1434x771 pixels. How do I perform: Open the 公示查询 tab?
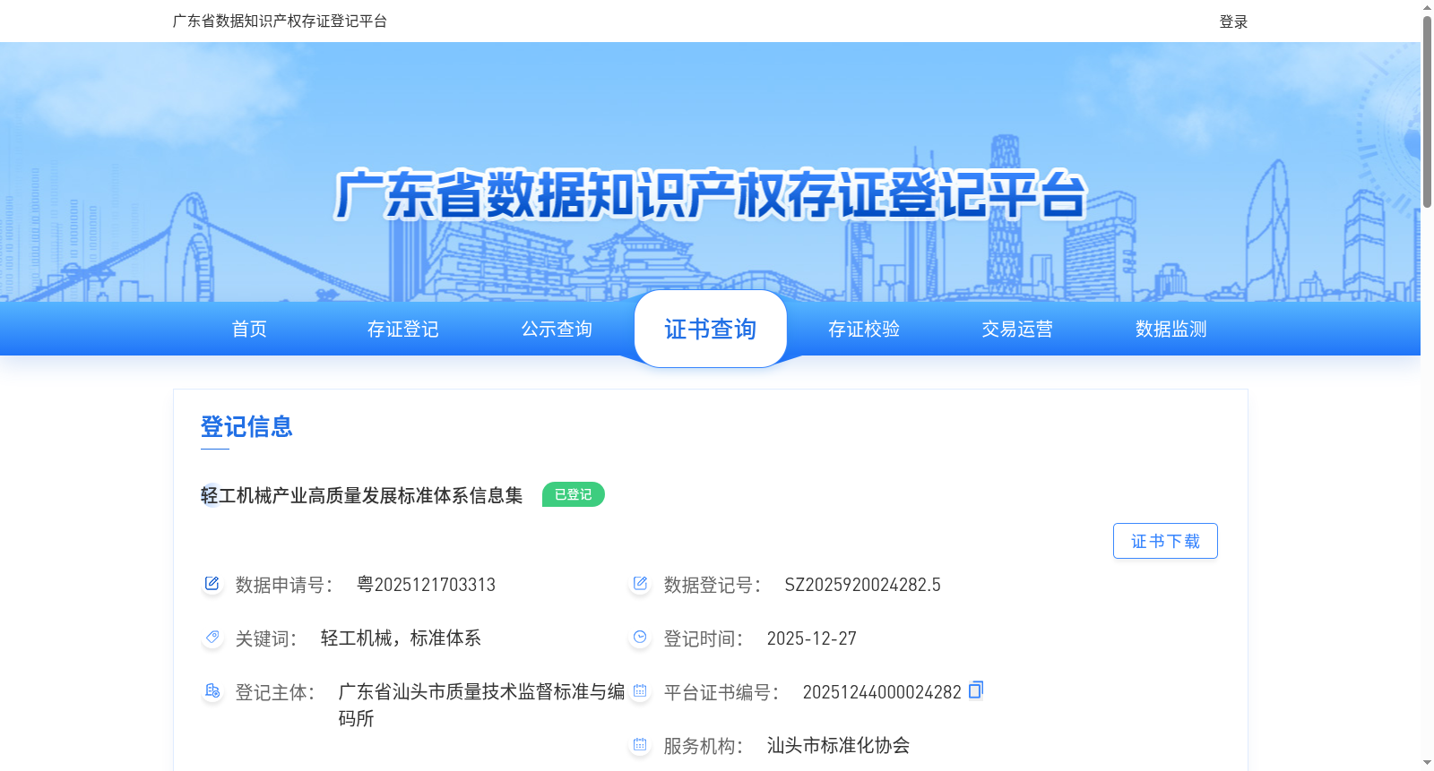[557, 329]
